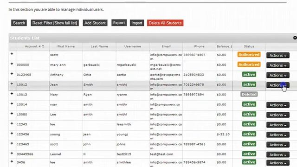Open Actions dropdown for Lee smith 10080
The width and height of the screenshot is (297, 167).
[x=278, y=115]
